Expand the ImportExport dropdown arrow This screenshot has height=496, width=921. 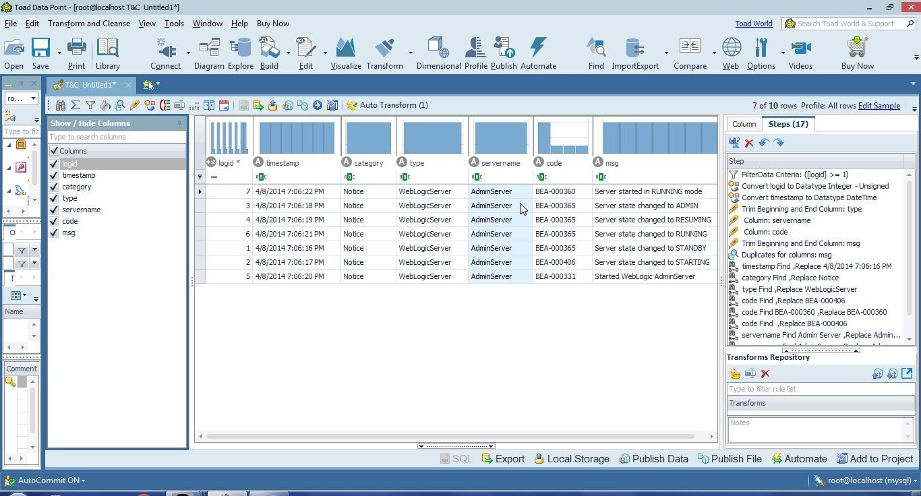pyautogui.click(x=666, y=53)
